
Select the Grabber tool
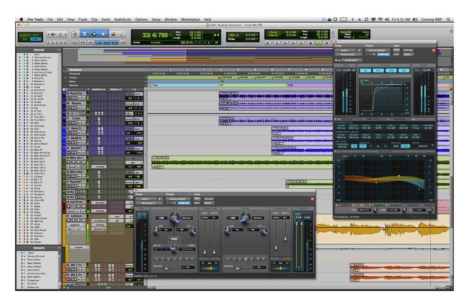click(x=103, y=34)
